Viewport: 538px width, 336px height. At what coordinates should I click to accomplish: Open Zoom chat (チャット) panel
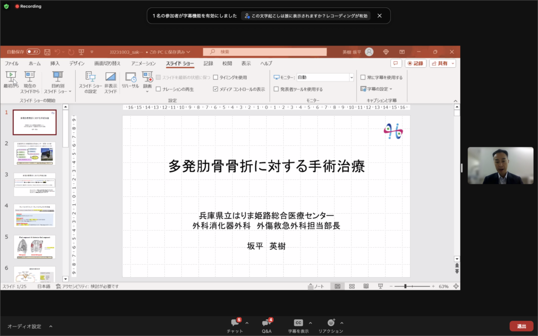click(x=234, y=323)
